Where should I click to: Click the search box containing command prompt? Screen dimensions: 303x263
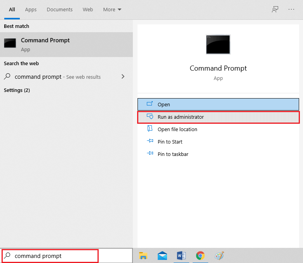[x=54, y=256]
